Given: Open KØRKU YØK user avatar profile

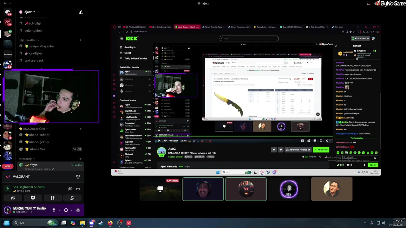Looking at the screenshot, I should [x=8, y=210].
